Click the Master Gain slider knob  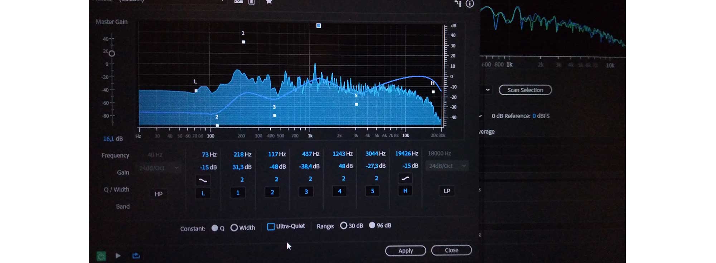point(112,54)
